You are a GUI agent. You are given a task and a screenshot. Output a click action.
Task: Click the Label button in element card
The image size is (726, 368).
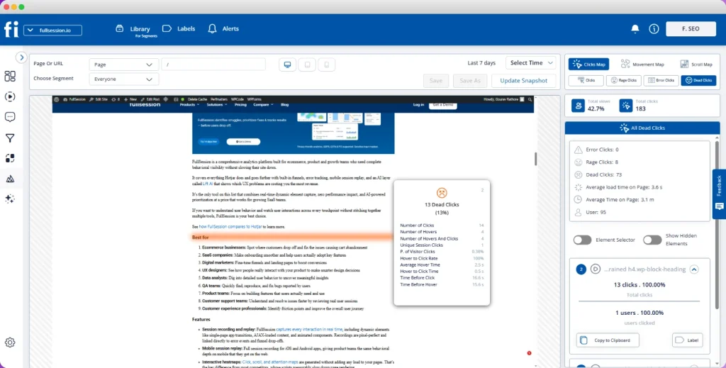coord(687,340)
